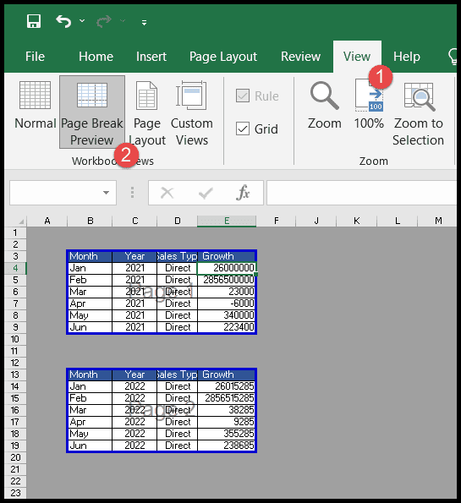Select cell containing 2856500000
The height and width of the screenshot is (503, 461).
pos(227,280)
